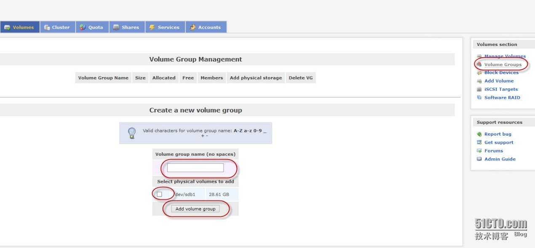The height and width of the screenshot is (248, 535).
Task: Click the Volume Group Management heading
Action: 195,59
